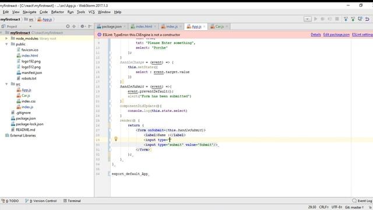
Task: Close the package.json editor tab
Action: [124, 26]
